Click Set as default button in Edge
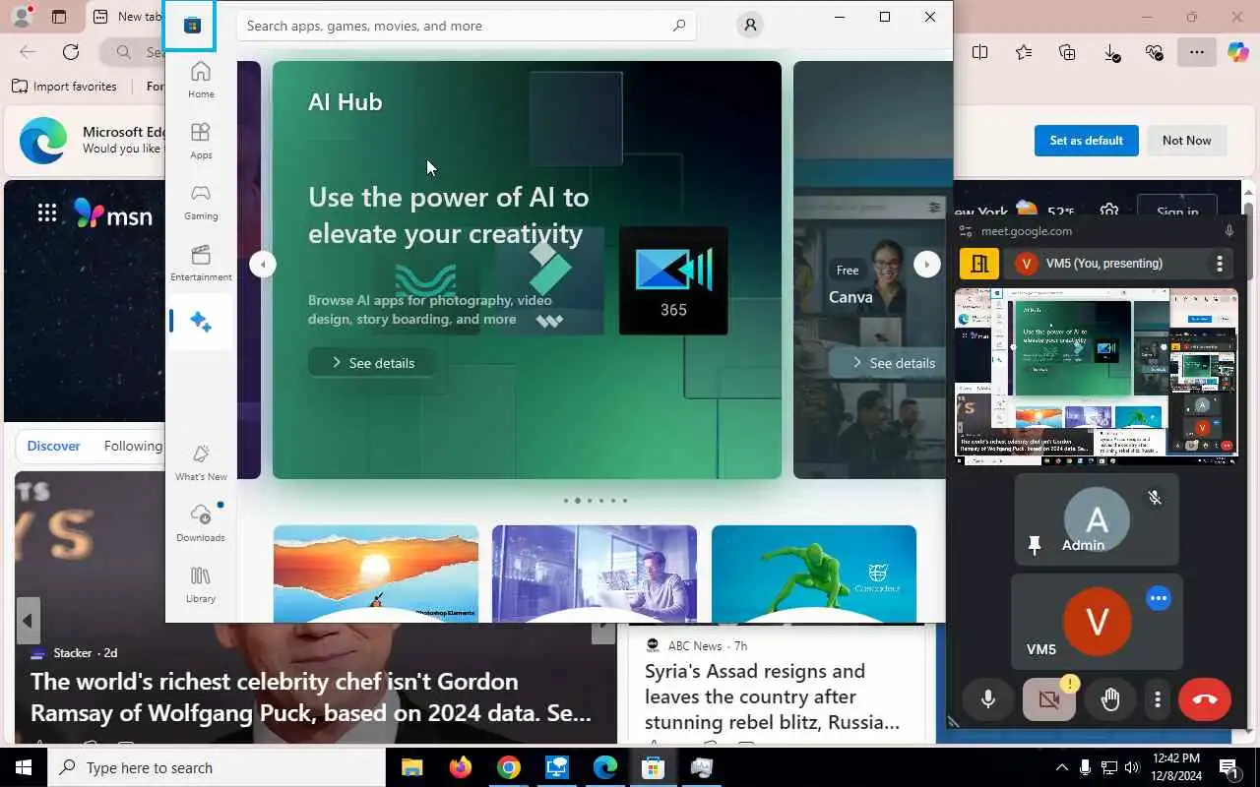Viewport: 1260px width, 787px height. point(1086,141)
